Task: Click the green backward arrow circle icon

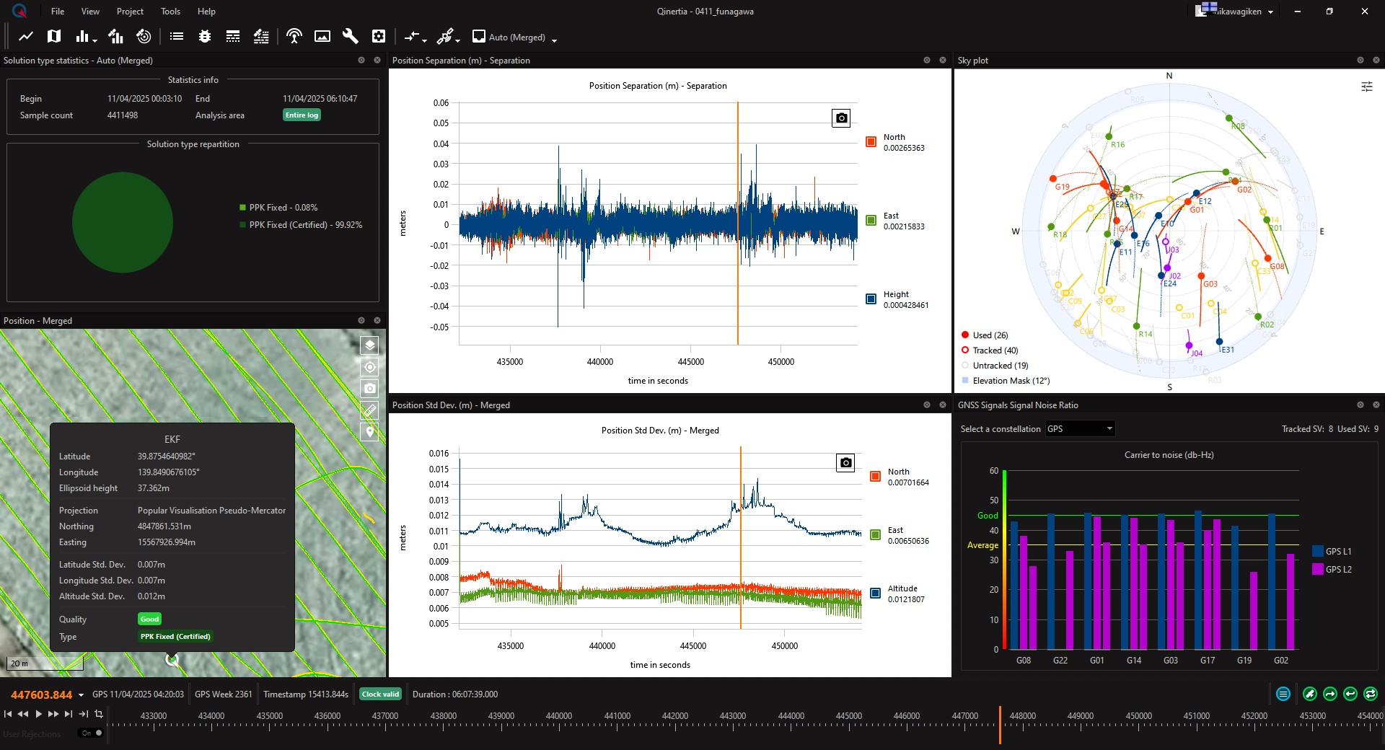Action: tap(1350, 694)
